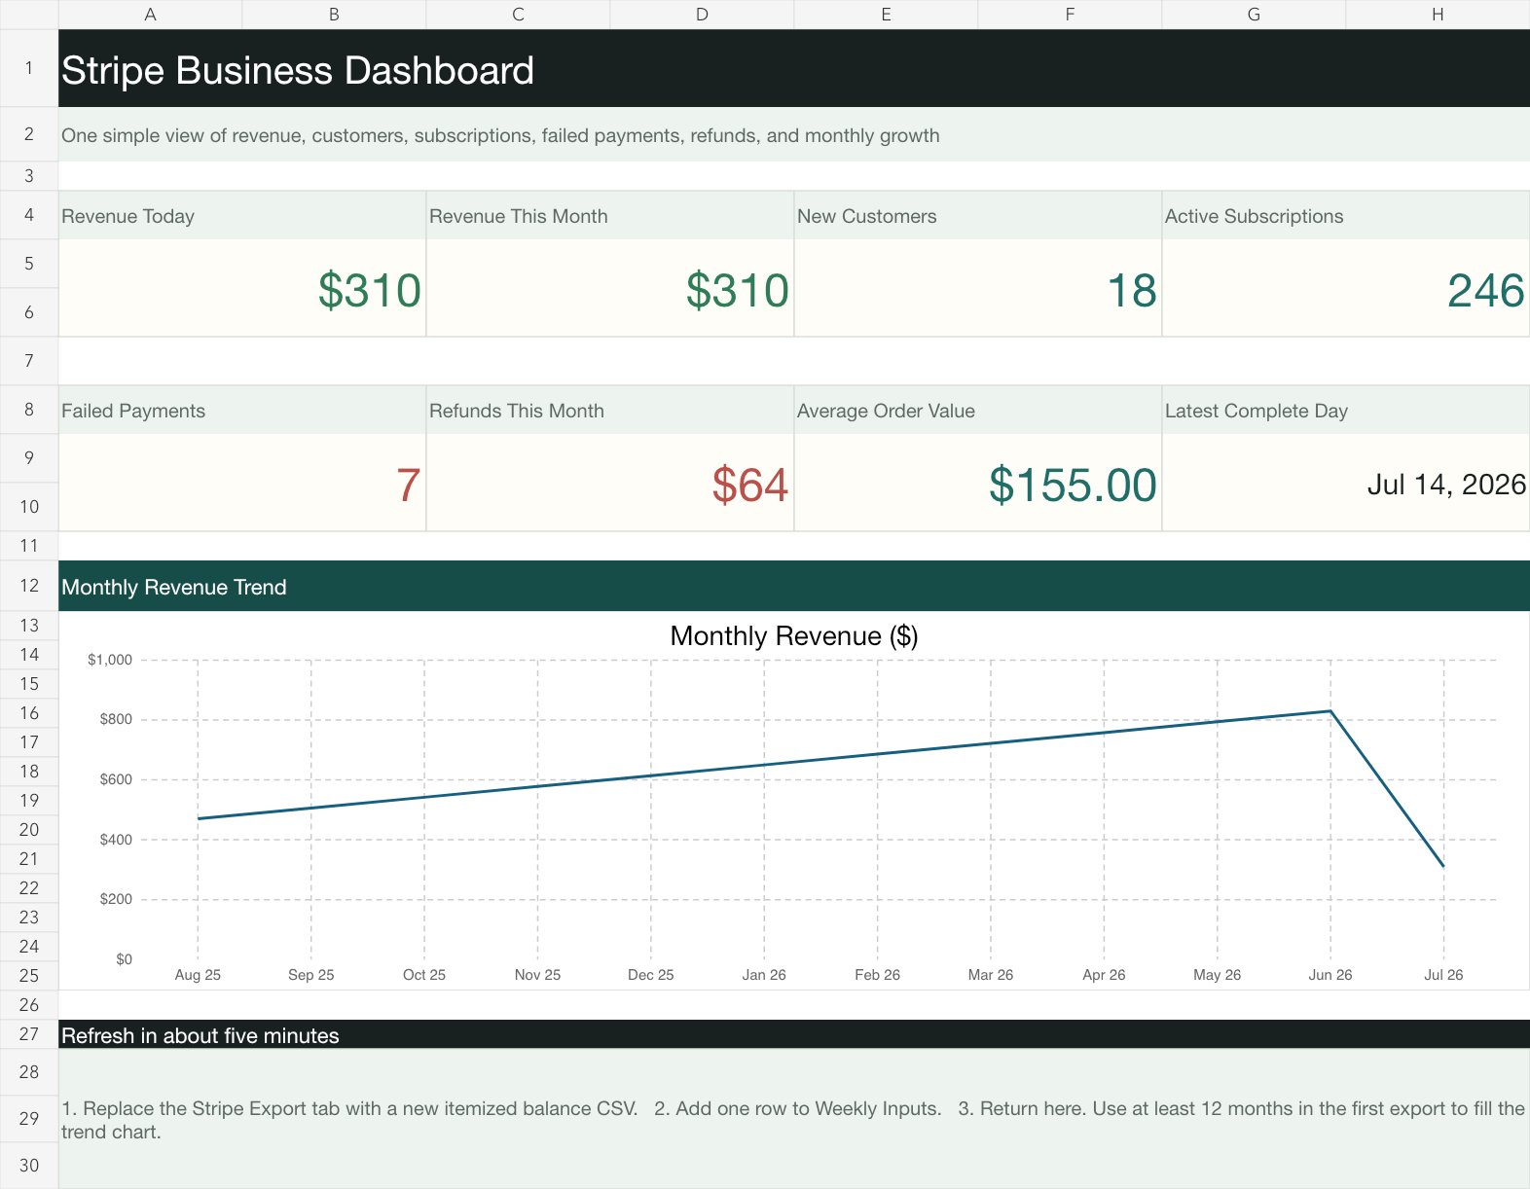Image resolution: width=1530 pixels, height=1189 pixels.
Task: Select column F header
Action: [1070, 15]
